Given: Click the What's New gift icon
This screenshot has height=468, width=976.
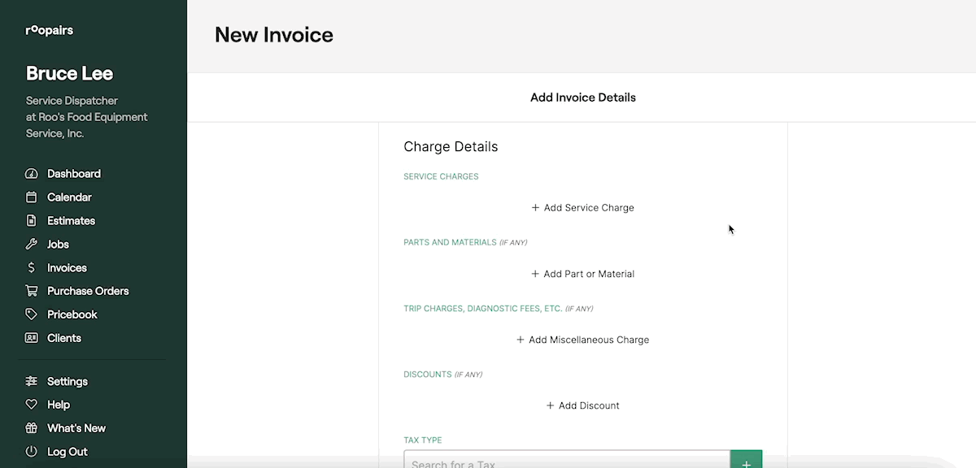Looking at the screenshot, I should [32, 428].
